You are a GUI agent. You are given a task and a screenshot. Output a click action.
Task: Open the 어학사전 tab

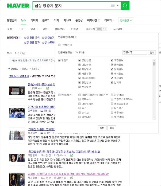point(92,20)
